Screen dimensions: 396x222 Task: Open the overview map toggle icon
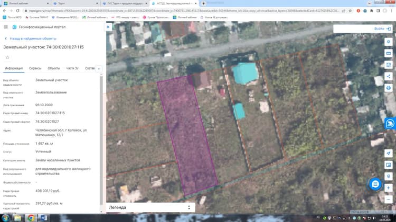(389, 165)
